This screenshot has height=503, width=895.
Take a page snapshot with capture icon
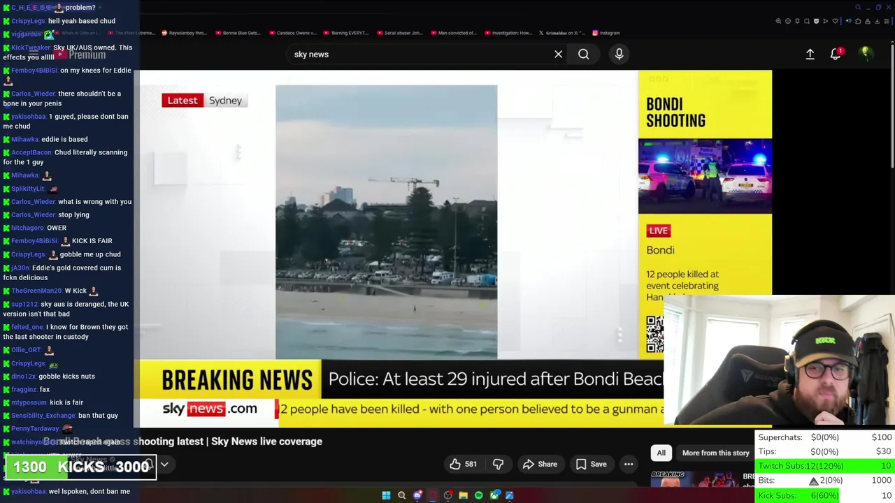point(807,21)
